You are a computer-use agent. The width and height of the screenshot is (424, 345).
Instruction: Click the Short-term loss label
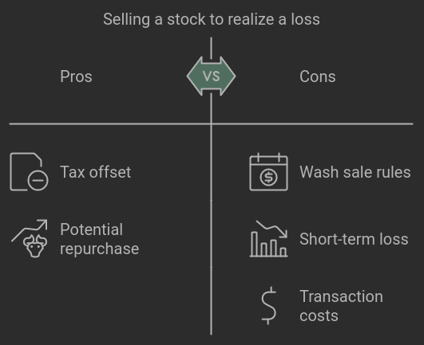click(x=354, y=239)
